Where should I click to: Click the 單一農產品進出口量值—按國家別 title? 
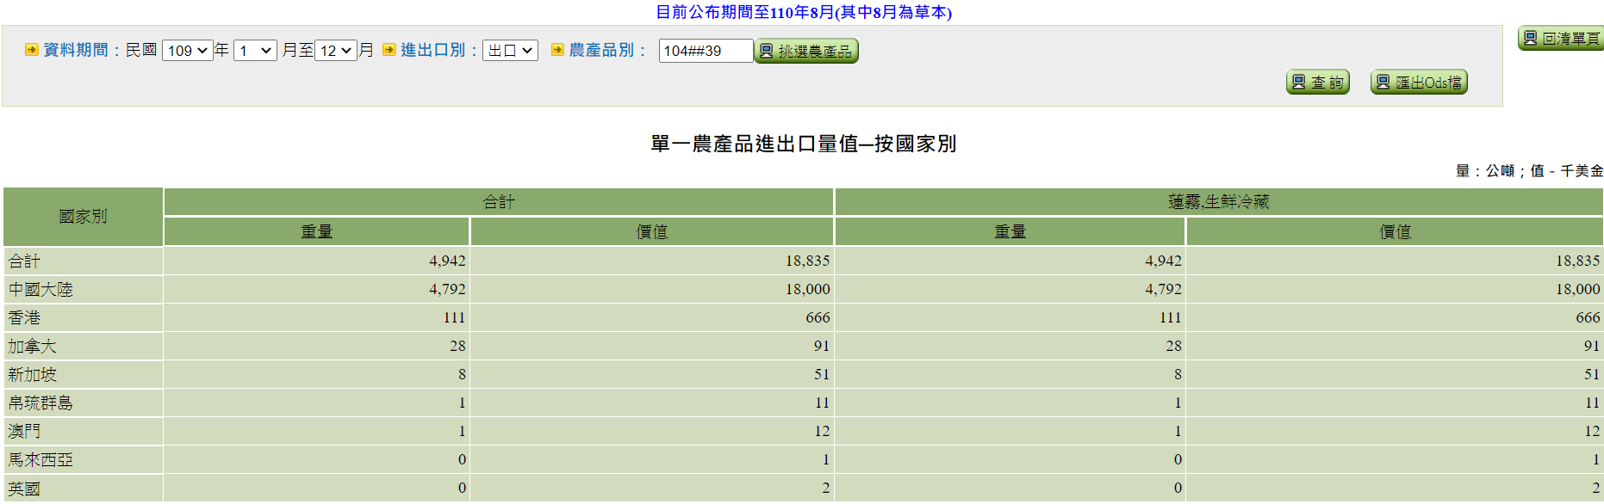803,144
